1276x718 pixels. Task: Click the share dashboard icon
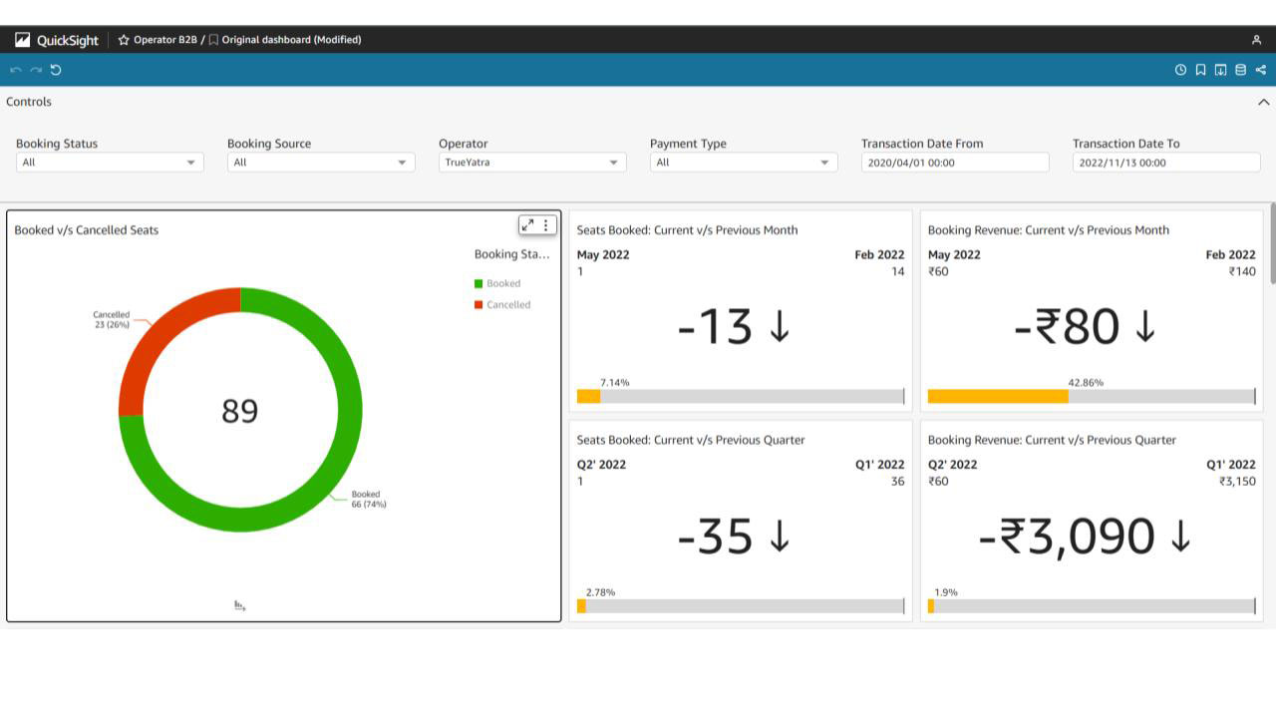coord(1261,70)
